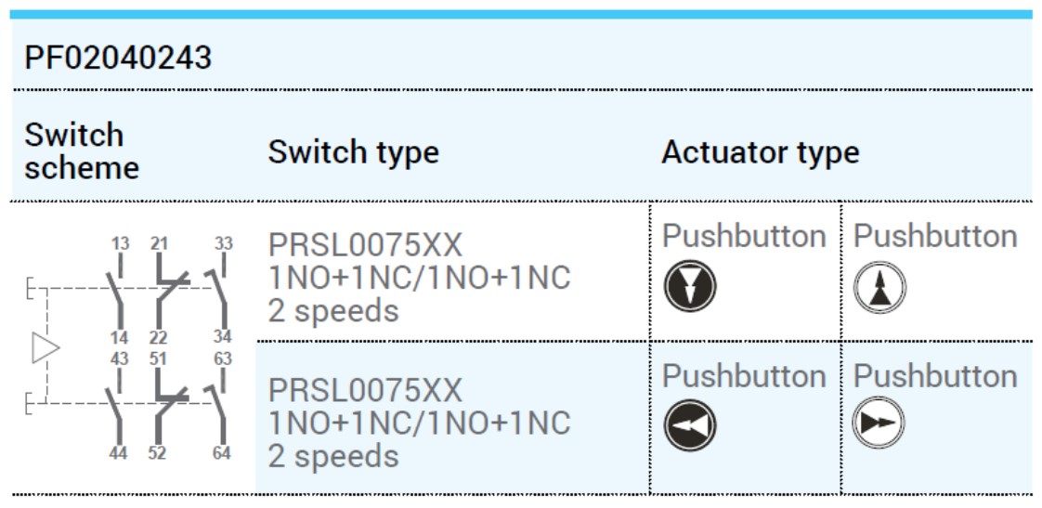This screenshot has height=508, width=1042.
Task: Click the white right double-arrow pushbutton icon
Action: (879, 423)
